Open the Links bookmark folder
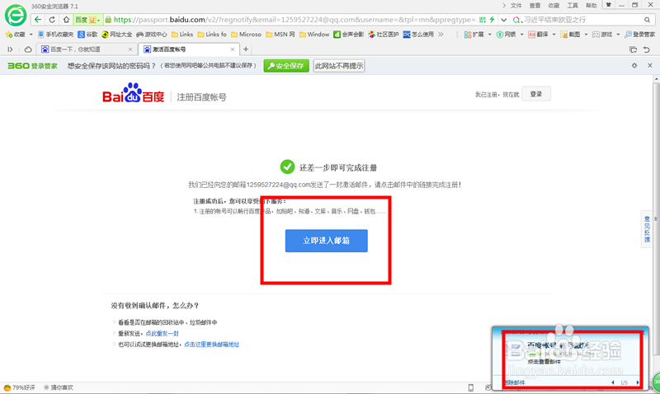The height and width of the screenshot is (394, 660). click(x=181, y=35)
